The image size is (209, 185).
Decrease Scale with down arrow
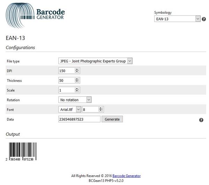coord(77,91)
